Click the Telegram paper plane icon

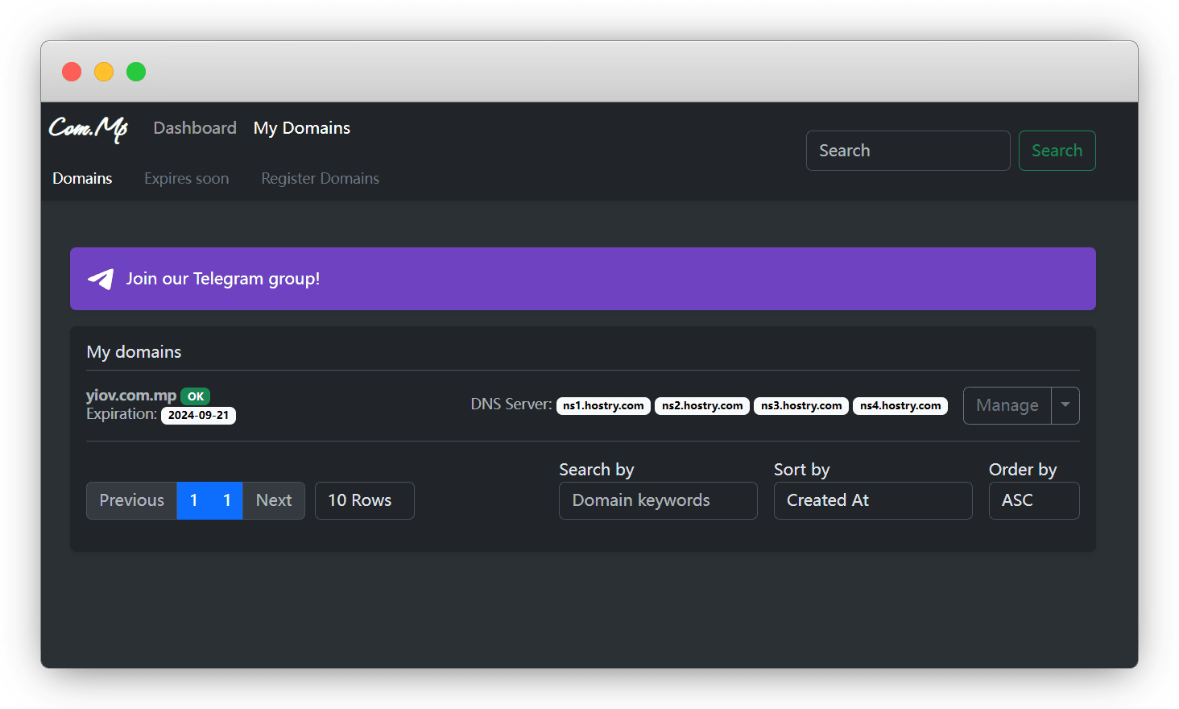point(101,279)
